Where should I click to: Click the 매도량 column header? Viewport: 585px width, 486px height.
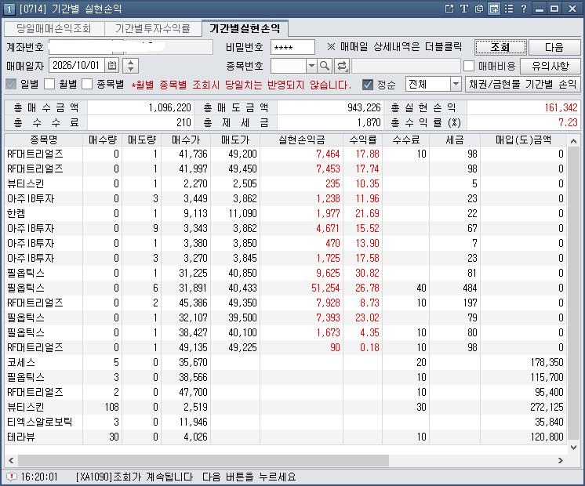[x=142, y=140]
